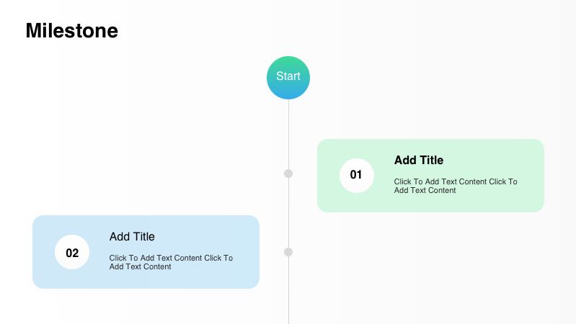Select the 01 numbered circle badge

click(357, 175)
